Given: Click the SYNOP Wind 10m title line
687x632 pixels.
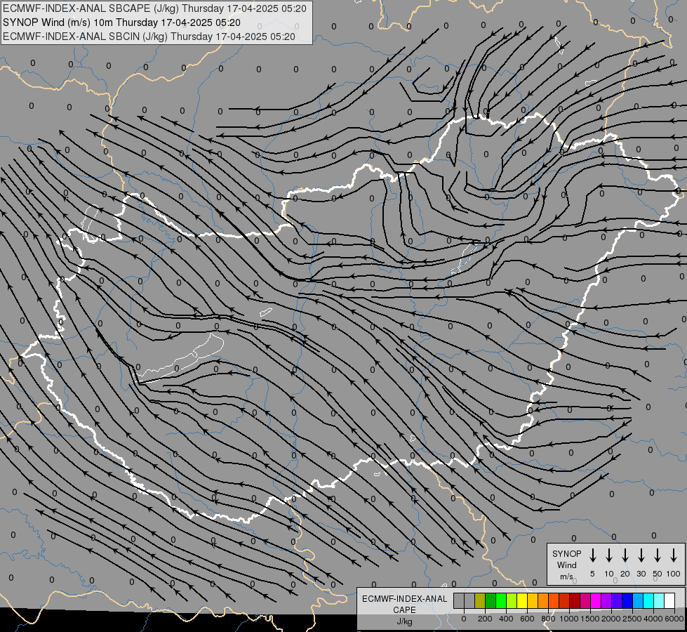Looking at the screenshot, I should coord(121,22).
